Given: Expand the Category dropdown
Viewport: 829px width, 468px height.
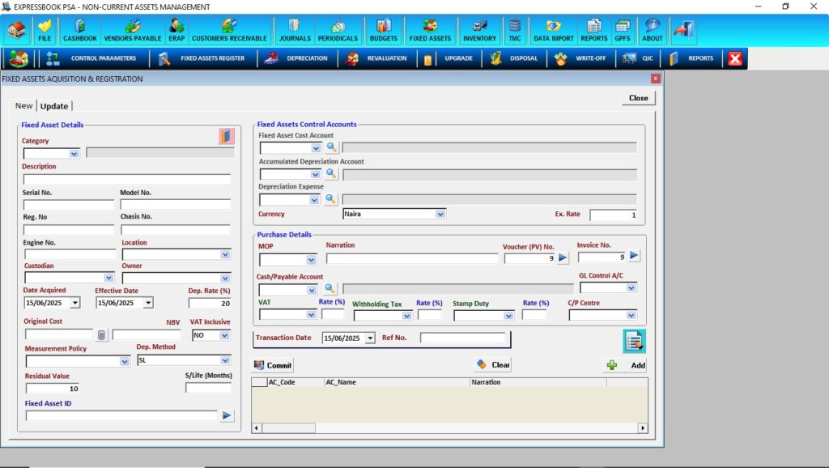Looking at the screenshot, I should [x=74, y=153].
